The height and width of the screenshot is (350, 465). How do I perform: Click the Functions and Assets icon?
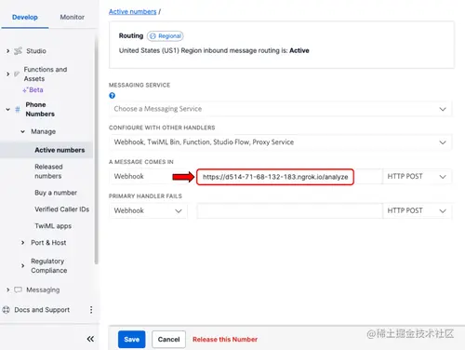(17, 74)
